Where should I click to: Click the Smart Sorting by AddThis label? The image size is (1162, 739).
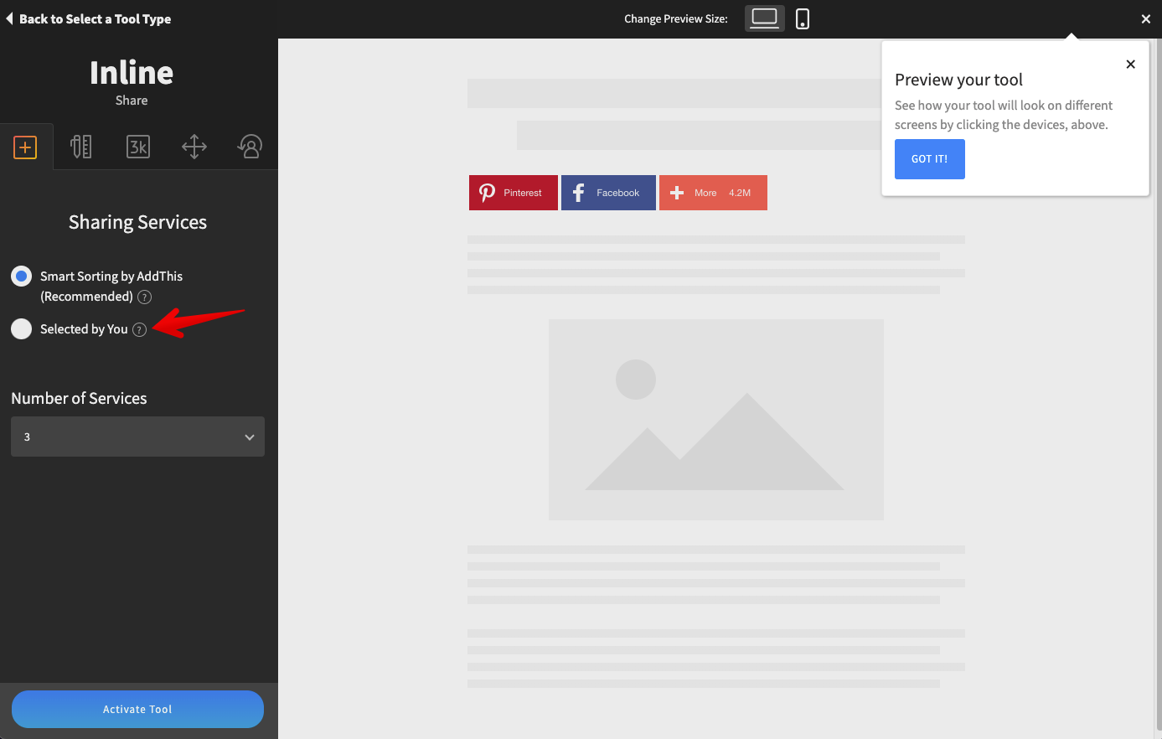[x=111, y=286]
